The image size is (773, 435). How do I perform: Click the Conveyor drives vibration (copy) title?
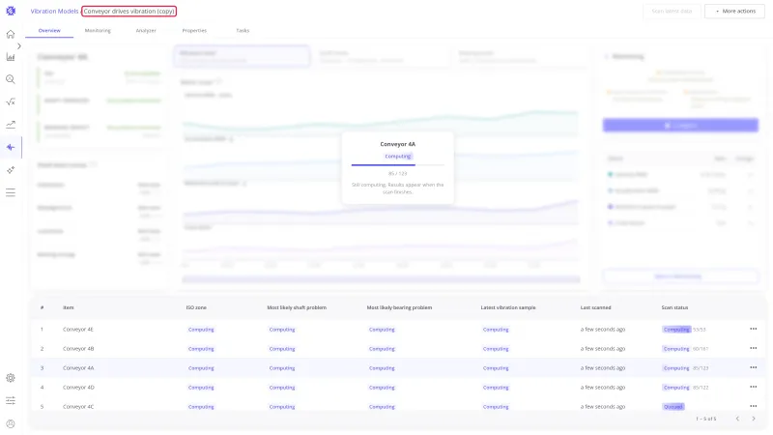pos(129,11)
